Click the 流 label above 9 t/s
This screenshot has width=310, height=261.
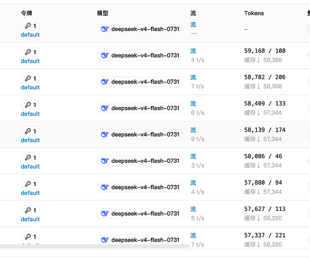(x=193, y=130)
